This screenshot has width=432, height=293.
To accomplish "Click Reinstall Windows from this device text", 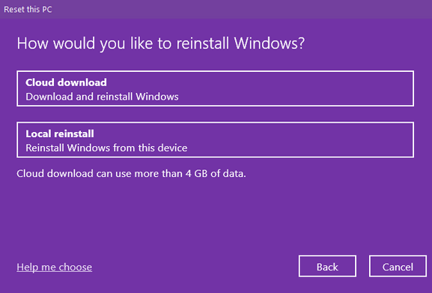I will click(106, 148).
